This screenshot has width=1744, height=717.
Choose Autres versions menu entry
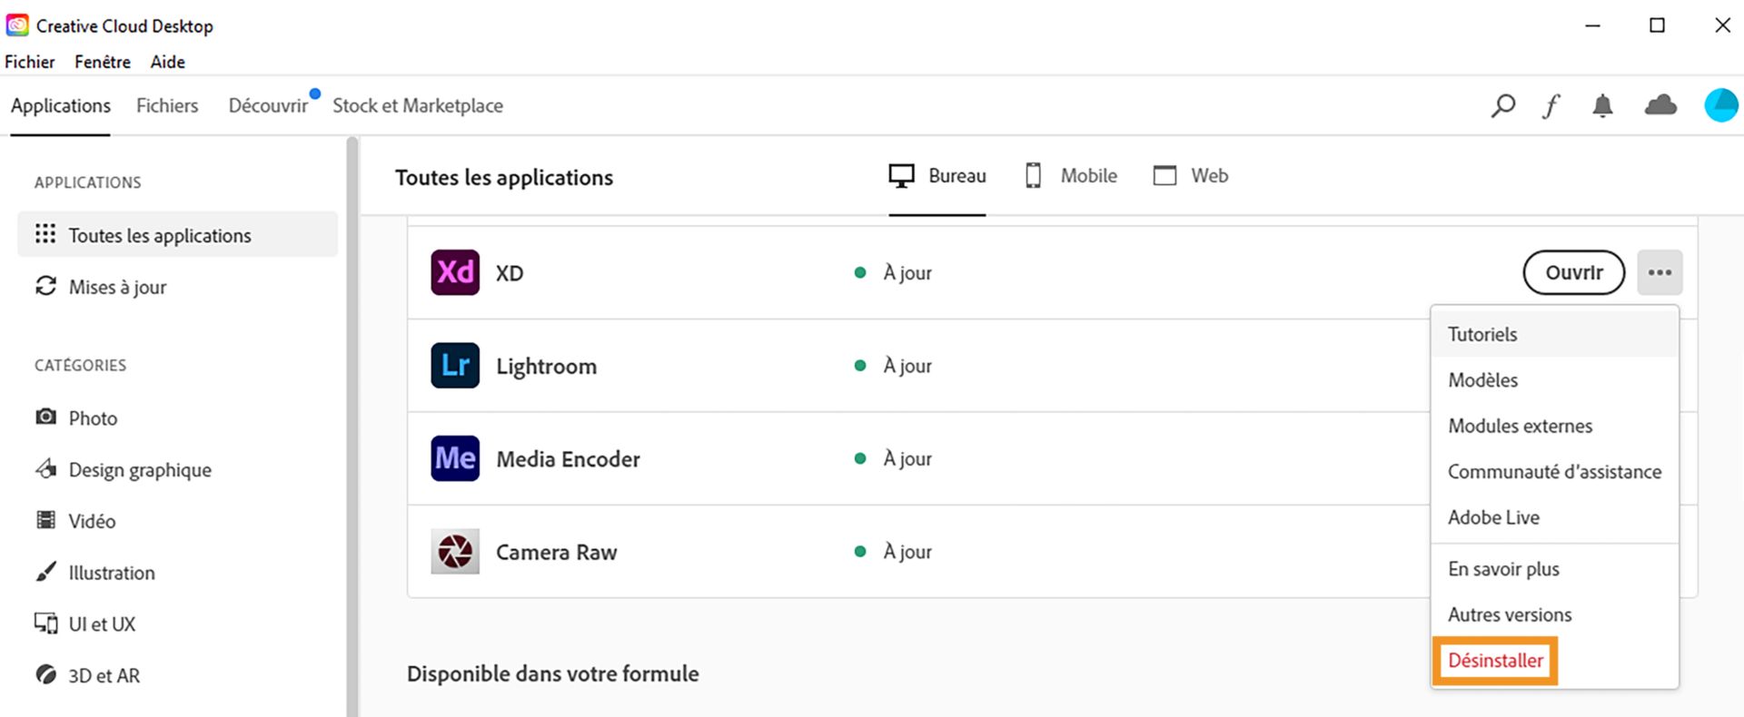1510,614
